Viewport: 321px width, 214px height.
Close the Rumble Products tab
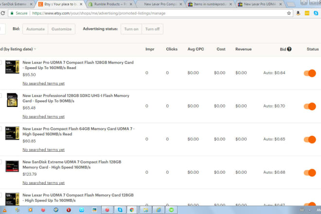(x=131, y=4)
